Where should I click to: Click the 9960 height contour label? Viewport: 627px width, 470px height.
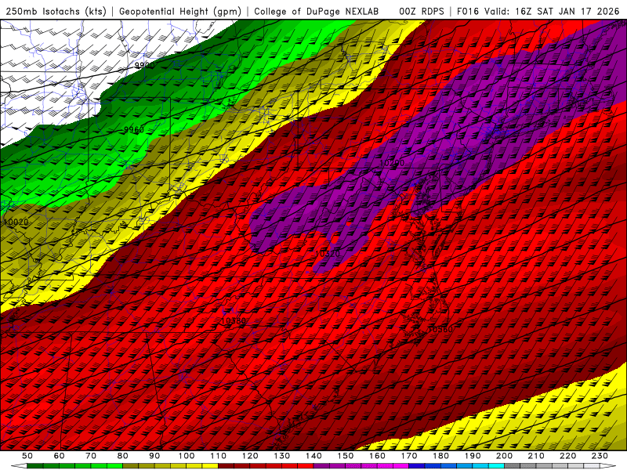[133, 129]
